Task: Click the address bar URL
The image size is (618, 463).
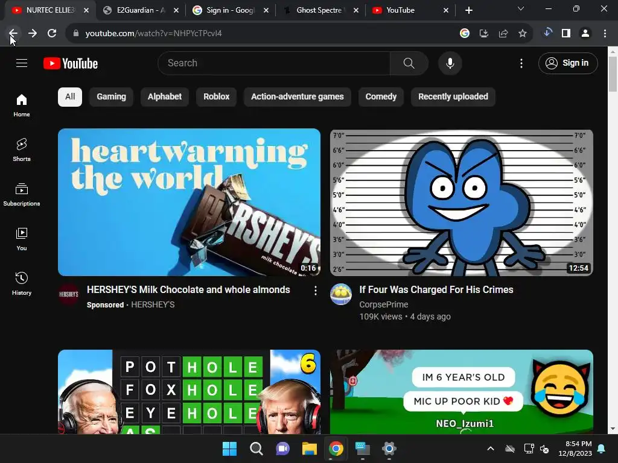Action: pos(154,34)
